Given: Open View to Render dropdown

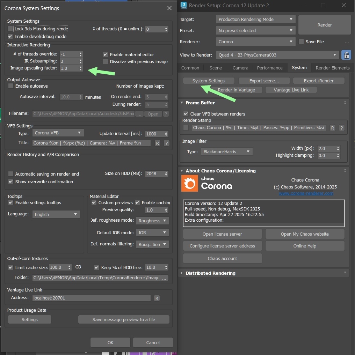Looking at the screenshot, I should tap(277, 55).
